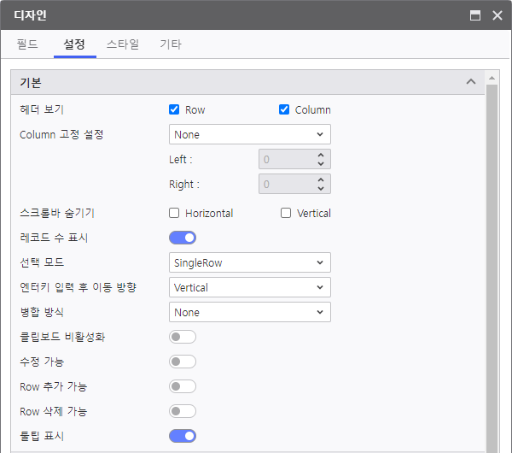Click the Column 고정 설정 label
This screenshot has width=512, height=453.
tap(61, 134)
